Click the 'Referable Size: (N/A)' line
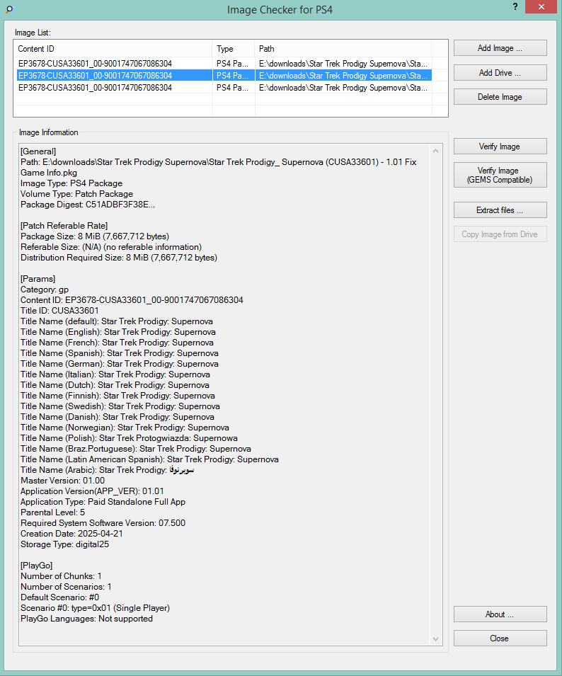The height and width of the screenshot is (676, 562). (x=111, y=247)
